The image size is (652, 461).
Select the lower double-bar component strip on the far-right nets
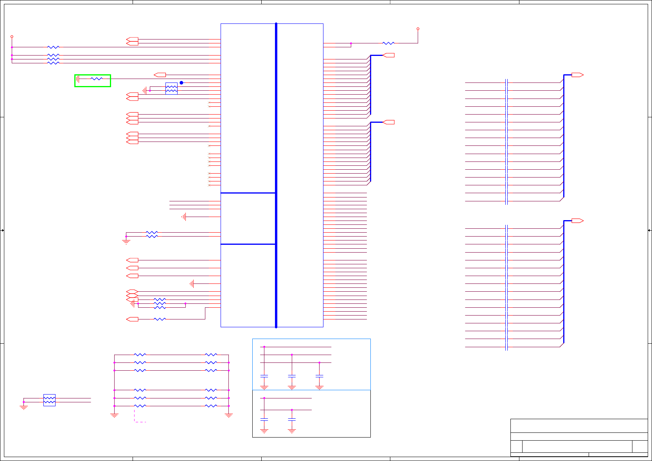[x=507, y=288]
